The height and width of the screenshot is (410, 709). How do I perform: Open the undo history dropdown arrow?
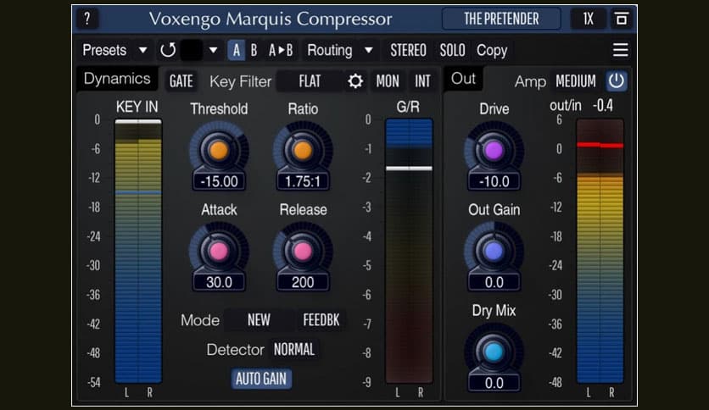[213, 50]
